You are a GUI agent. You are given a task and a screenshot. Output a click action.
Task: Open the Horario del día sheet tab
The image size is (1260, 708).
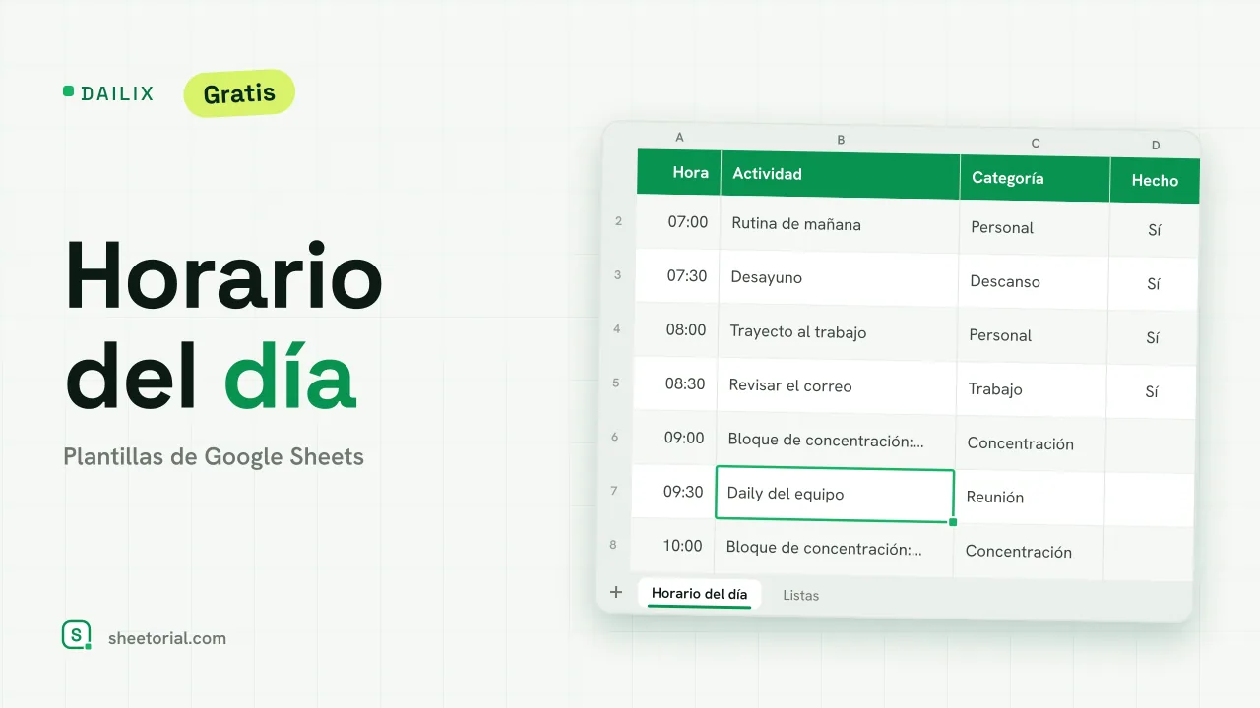[x=699, y=594]
